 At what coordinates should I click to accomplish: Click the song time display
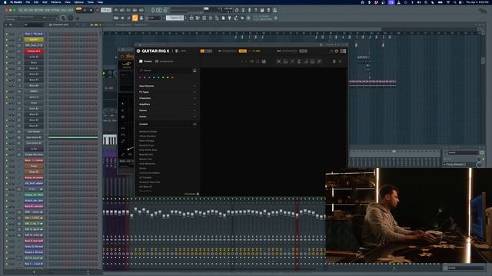click(x=160, y=10)
